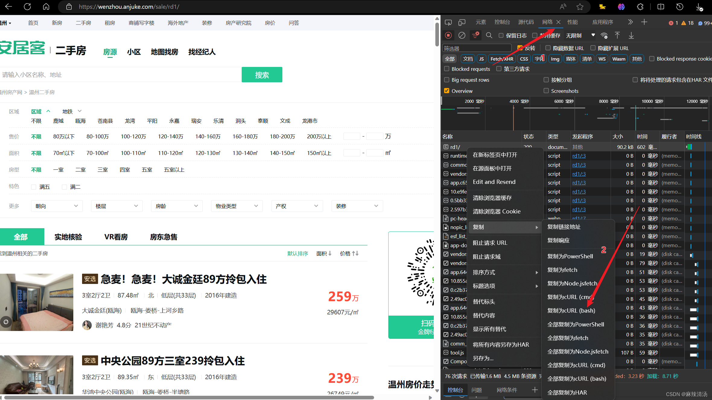
Task: Export HAR file download arrow icon
Action: (631, 35)
